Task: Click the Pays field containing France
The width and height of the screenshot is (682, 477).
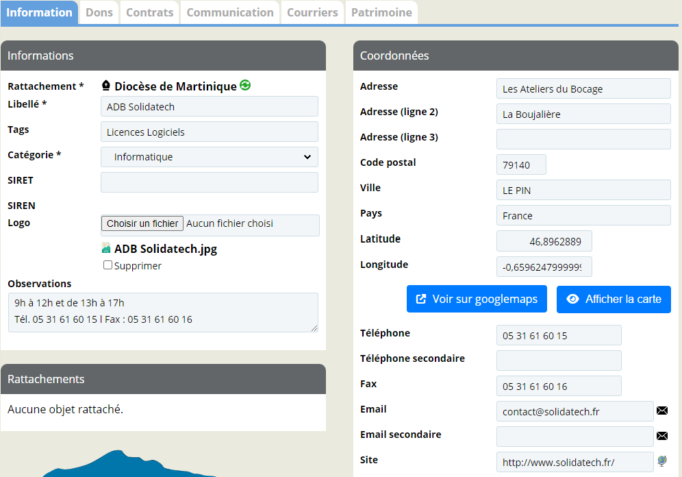Action: 583,215
